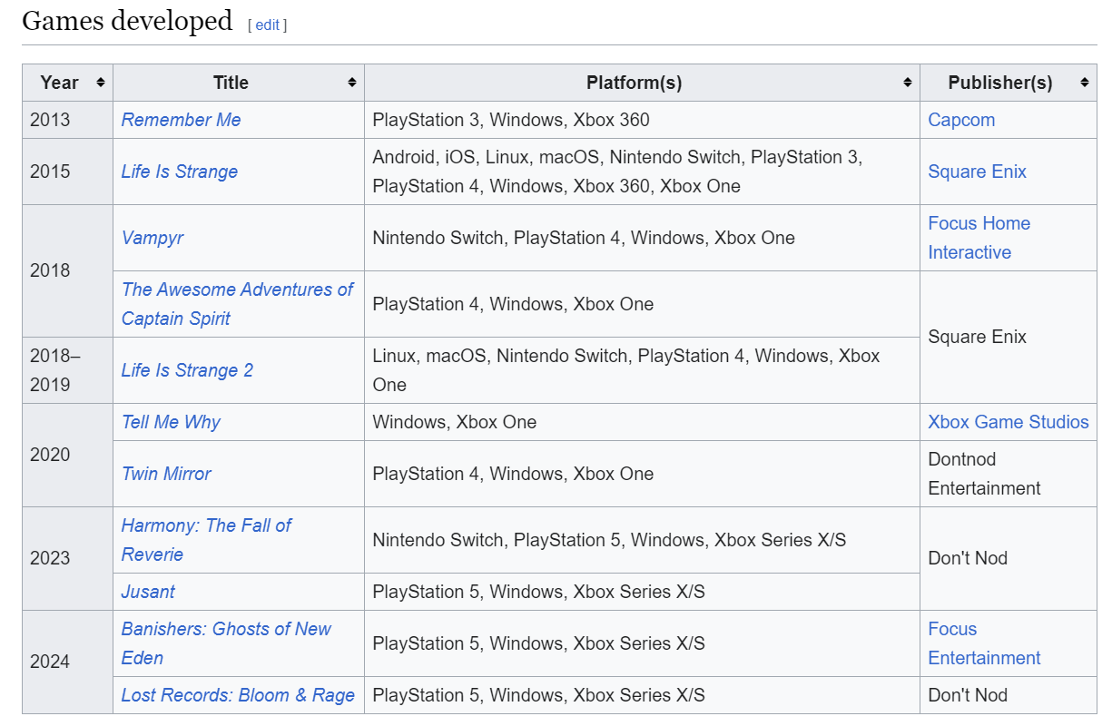The image size is (1112, 726).
Task: Sort table by the Year column arrows
Action: (100, 83)
